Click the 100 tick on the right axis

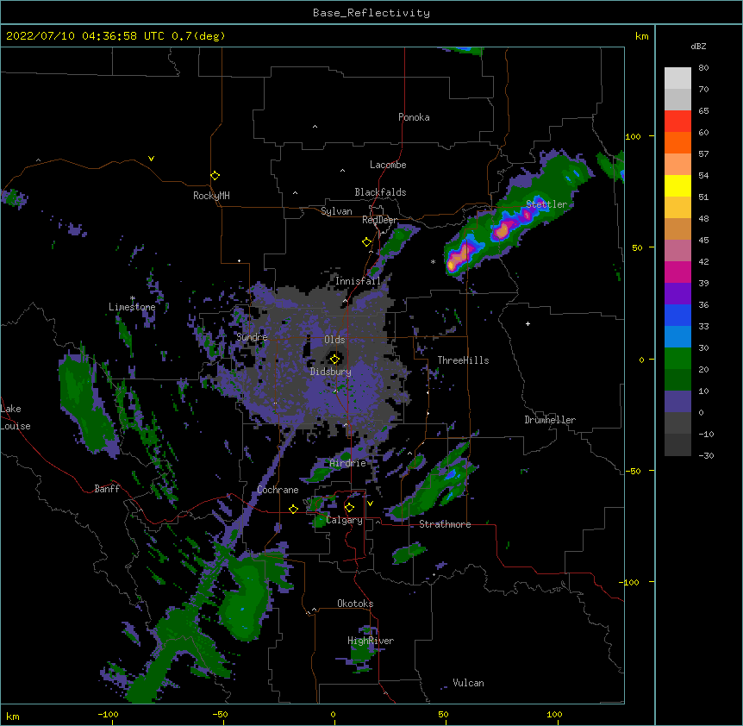click(x=633, y=136)
